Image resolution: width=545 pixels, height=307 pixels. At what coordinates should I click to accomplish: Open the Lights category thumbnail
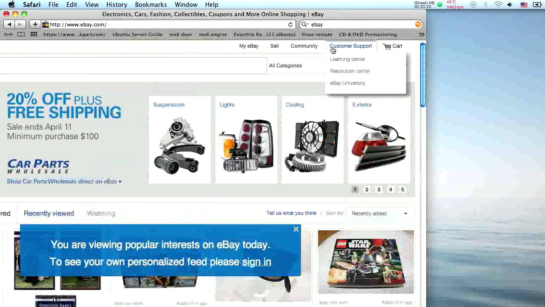246,140
